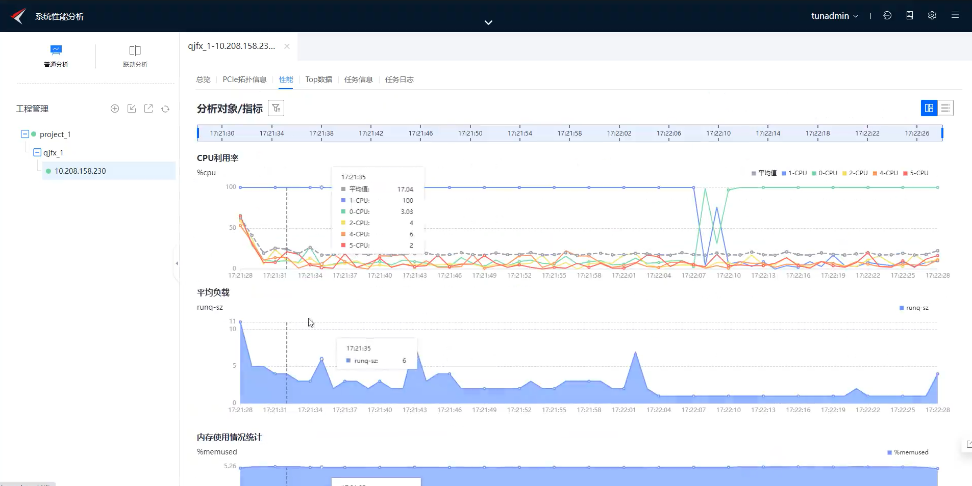972x486 pixels.
Task: Switch to the Top数据 tab
Action: pos(318,79)
